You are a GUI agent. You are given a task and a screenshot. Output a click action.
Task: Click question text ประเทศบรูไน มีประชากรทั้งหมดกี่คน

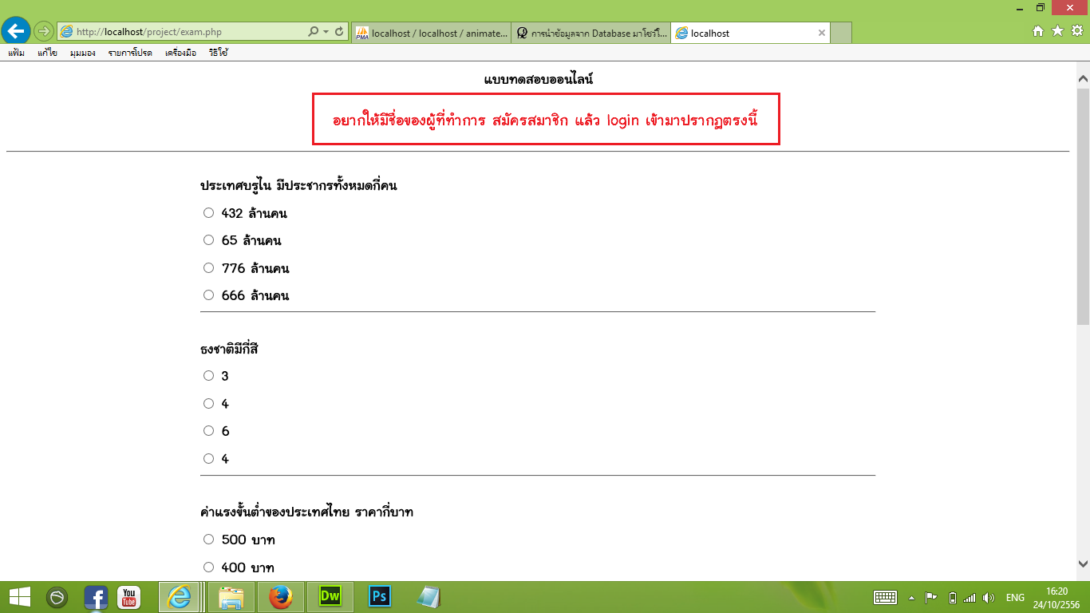point(298,185)
